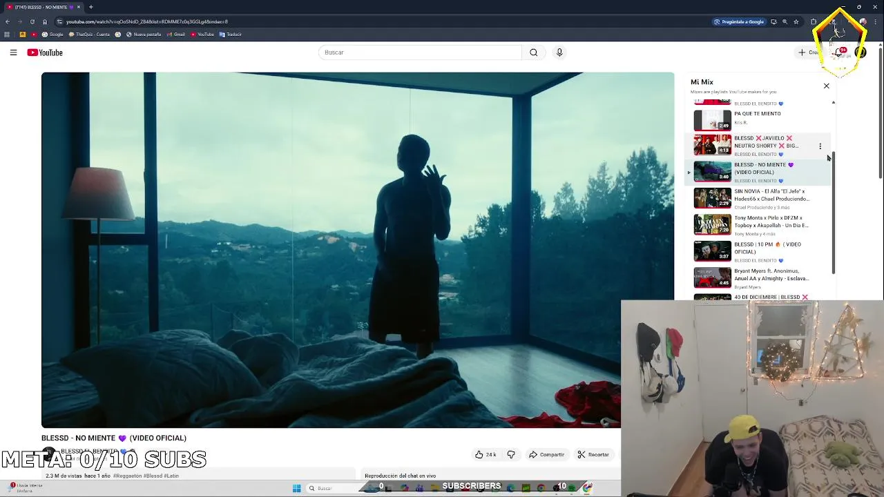Select the currently playing NO MIENTE playlist item

coord(757,172)
